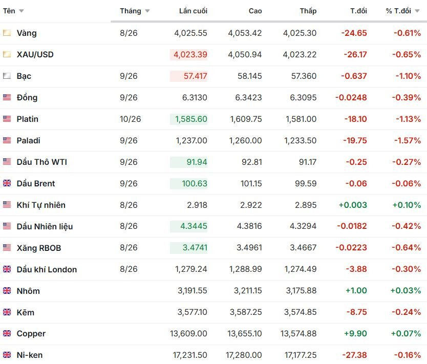
Task: Click the UK flag next to Ni-ken
Action: point(7,355)
